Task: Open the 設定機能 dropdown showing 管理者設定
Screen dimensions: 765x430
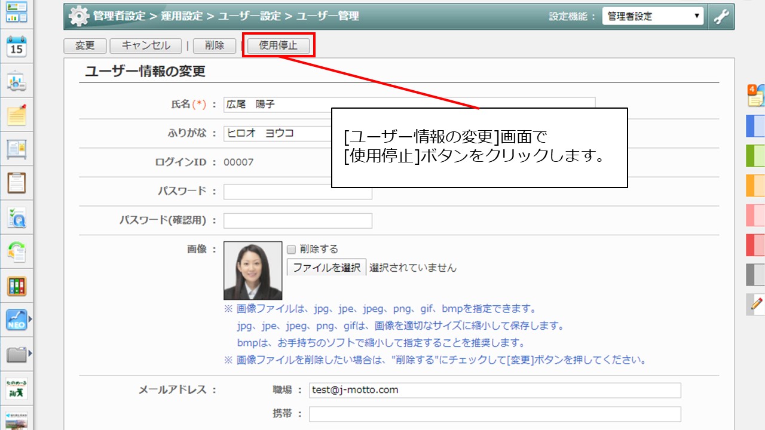Action: [x=653, y=16]
